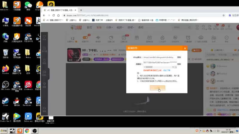
Task: Click the 开始 Start button
Action: [4, 131]
